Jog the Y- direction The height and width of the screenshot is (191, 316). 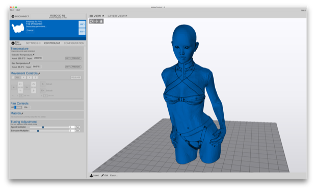pyautogui.click(x=20, y=91)
